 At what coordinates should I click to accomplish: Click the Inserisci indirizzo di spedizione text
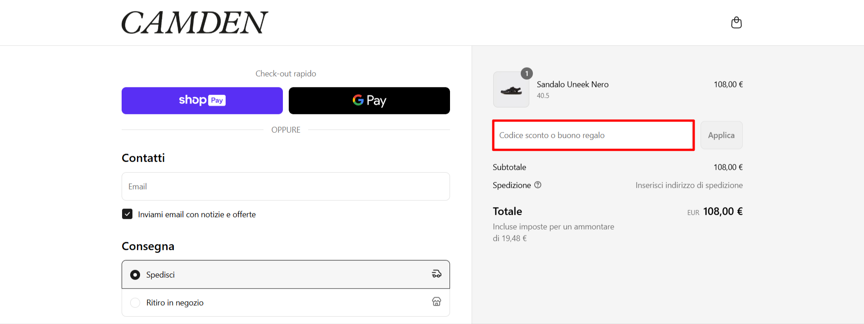689,185
